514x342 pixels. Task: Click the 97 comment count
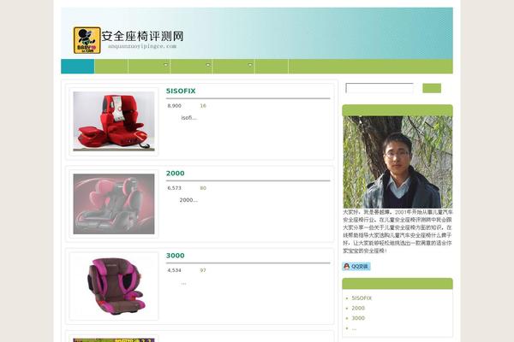point(203,270)
